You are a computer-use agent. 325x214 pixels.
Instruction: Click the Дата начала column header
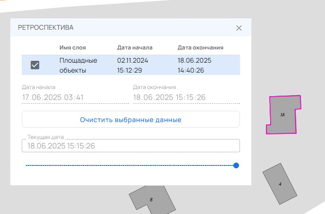[x=135, y=48]
